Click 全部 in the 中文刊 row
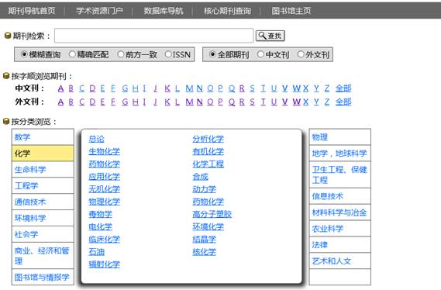This screenshot has width=441, height=290. click(x=343, y=88)
